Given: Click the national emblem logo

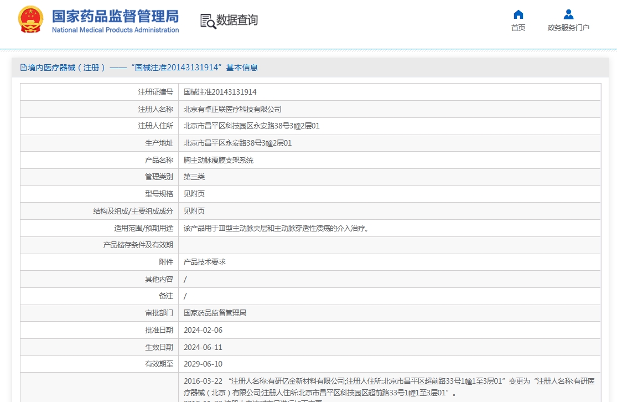Looking at the screenshot, I should [x=30, y=20].
